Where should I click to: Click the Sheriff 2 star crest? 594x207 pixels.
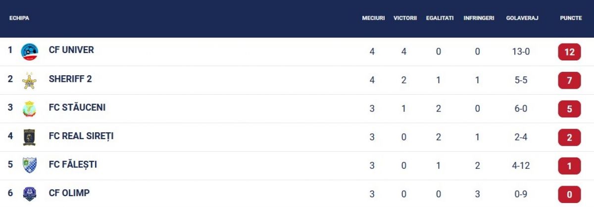point(30,81)
